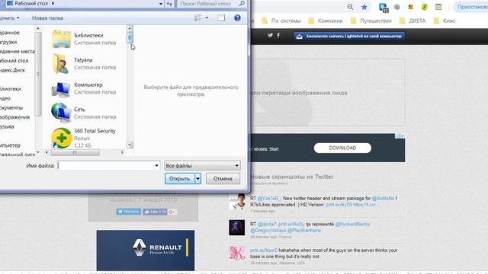
Task: Click the search magnifier in the dialog
Action: coord(242,4)
